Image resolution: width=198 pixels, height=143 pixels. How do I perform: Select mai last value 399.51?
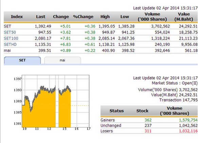tap(45, 50)
